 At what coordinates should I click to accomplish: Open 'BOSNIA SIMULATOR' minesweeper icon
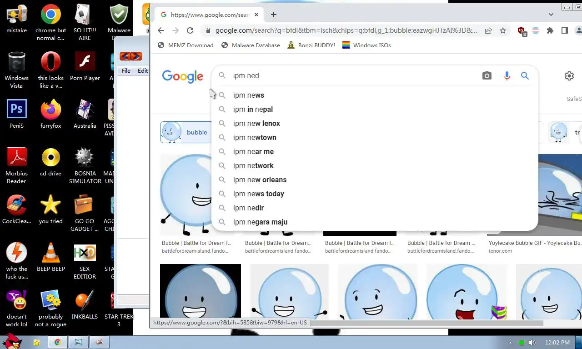(x=85, y=165)
